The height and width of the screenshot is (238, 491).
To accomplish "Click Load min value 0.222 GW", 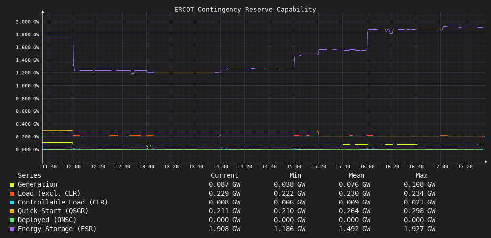I will (290, 193).
